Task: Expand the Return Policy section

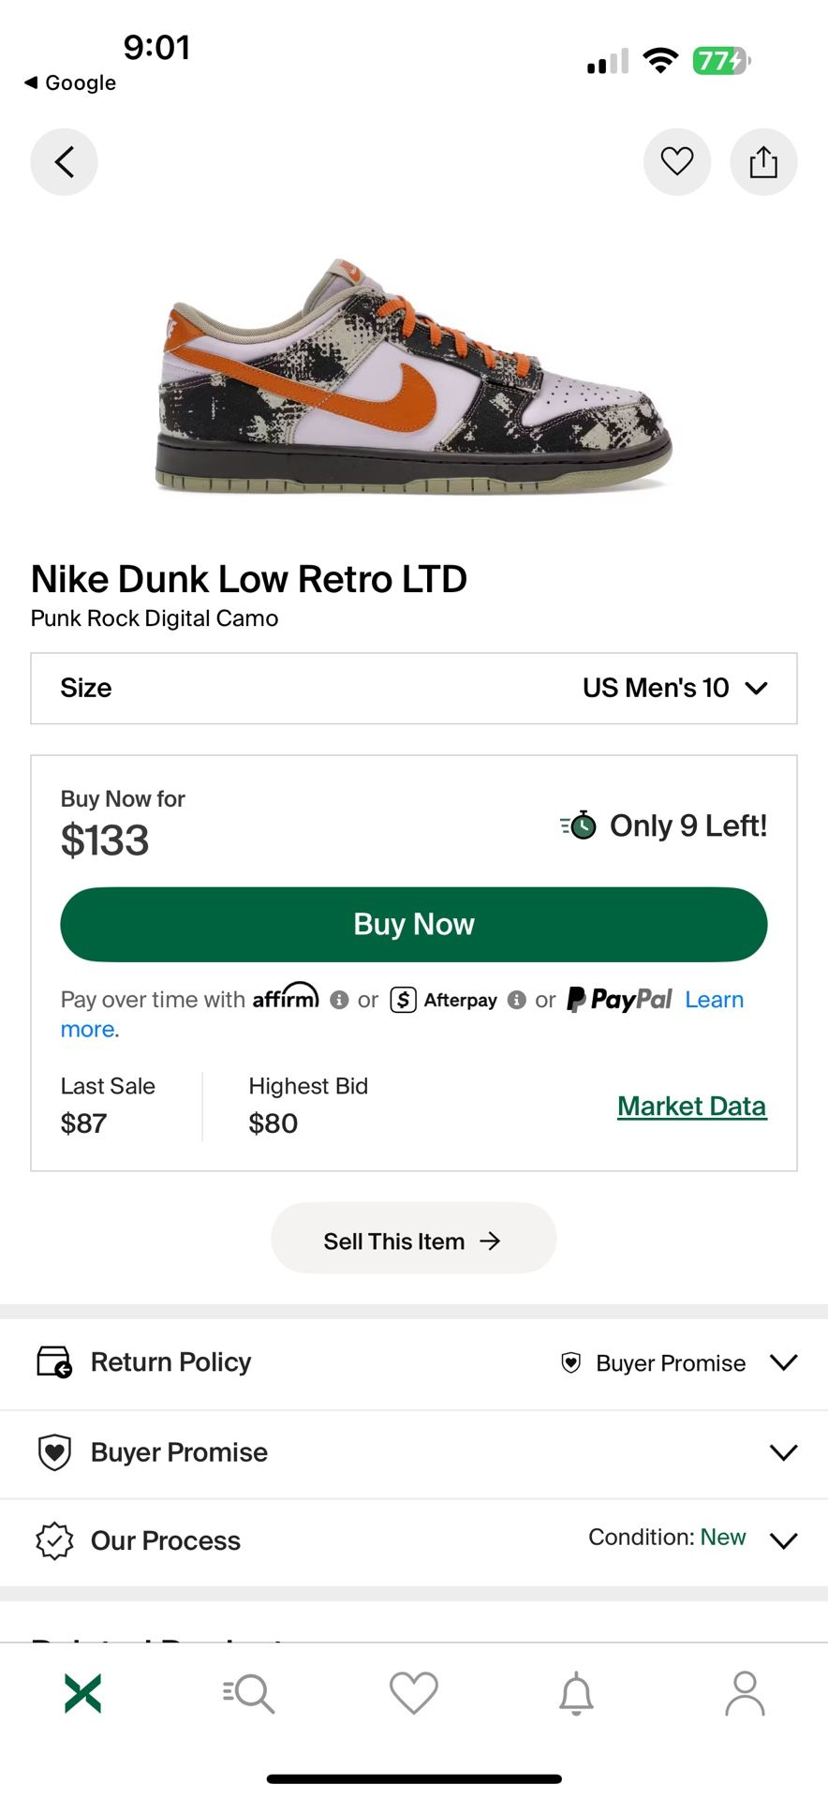Action: [x=414, y=1362]
